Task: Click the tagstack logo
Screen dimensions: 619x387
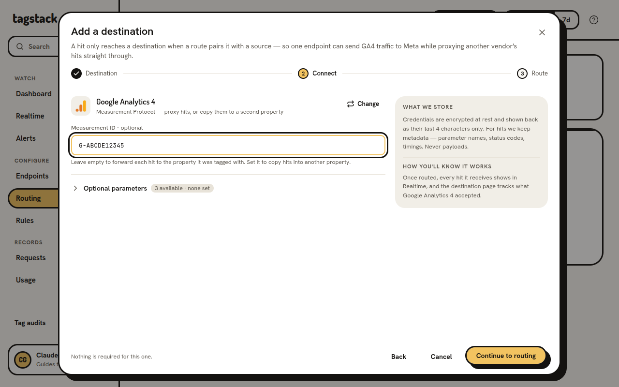Action: 35,19
